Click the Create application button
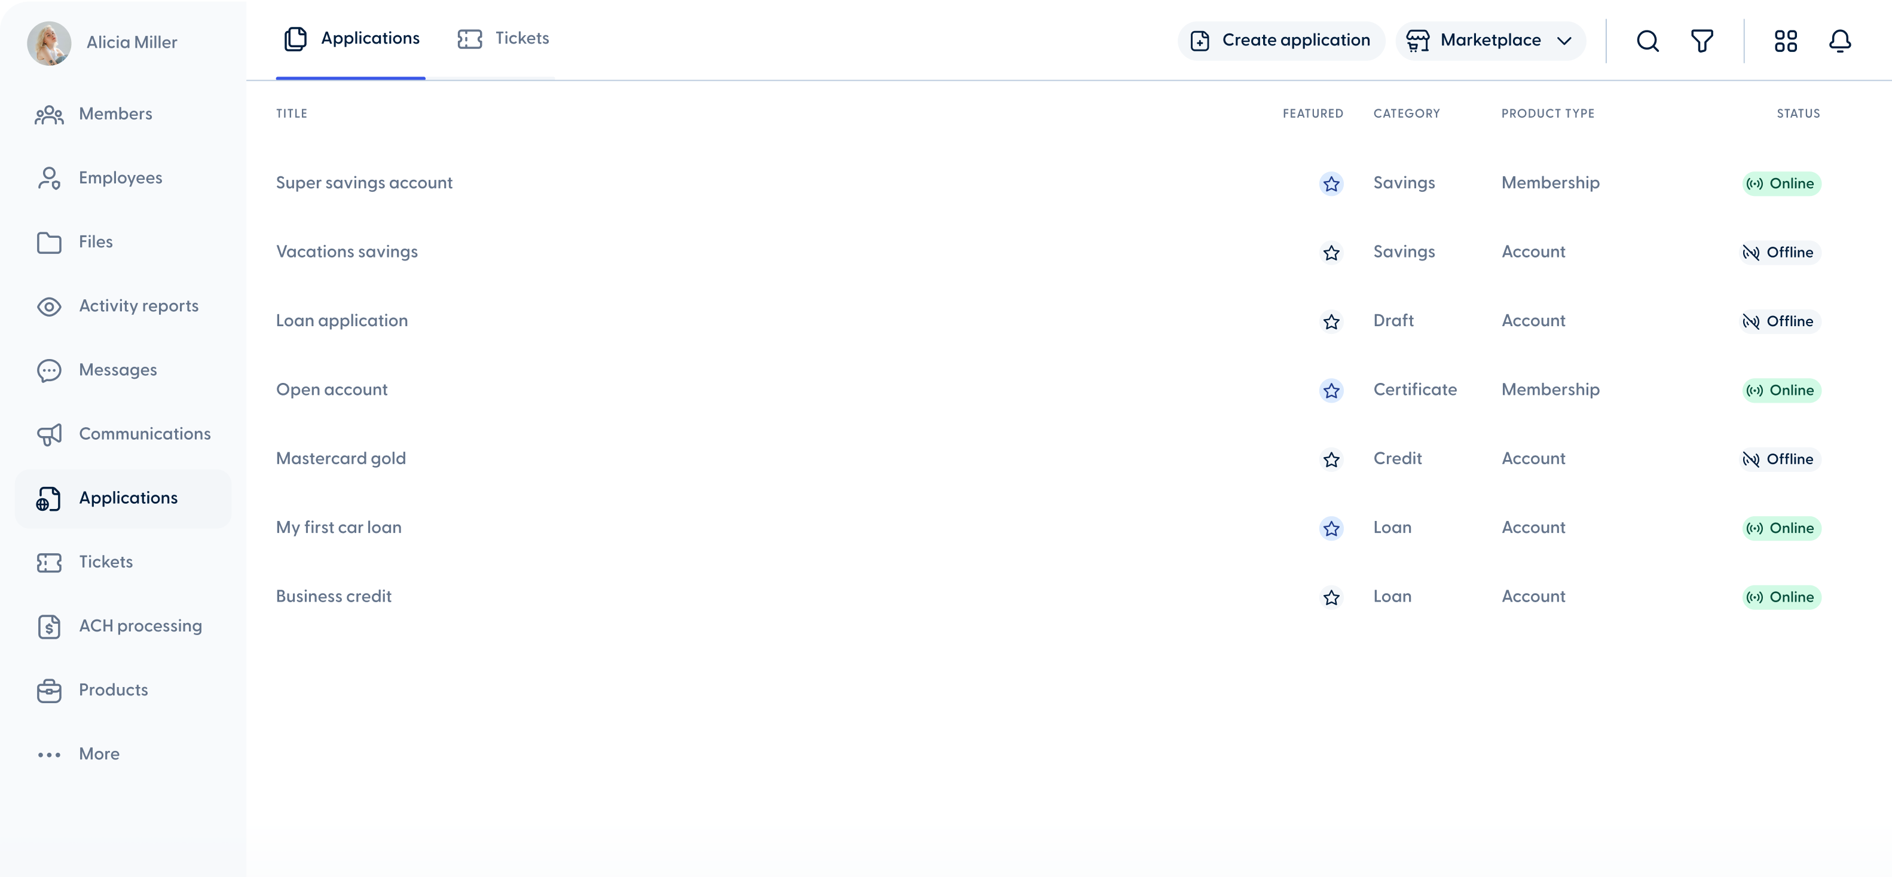 (x=1280, y=41)
